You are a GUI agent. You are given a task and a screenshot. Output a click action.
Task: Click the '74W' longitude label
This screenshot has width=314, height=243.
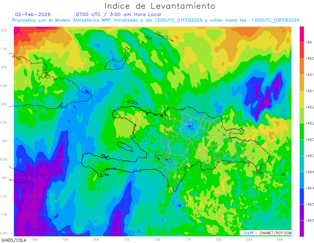96,239
